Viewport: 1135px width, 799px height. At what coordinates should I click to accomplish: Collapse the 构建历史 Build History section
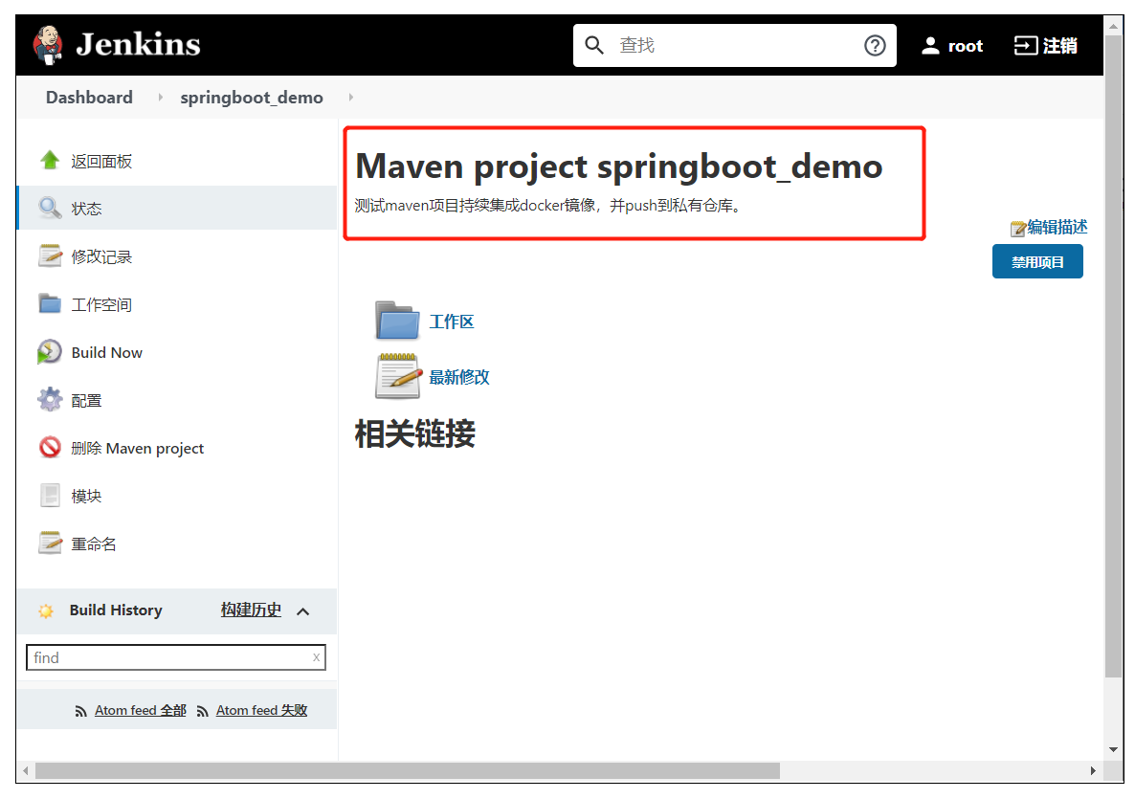303,610
